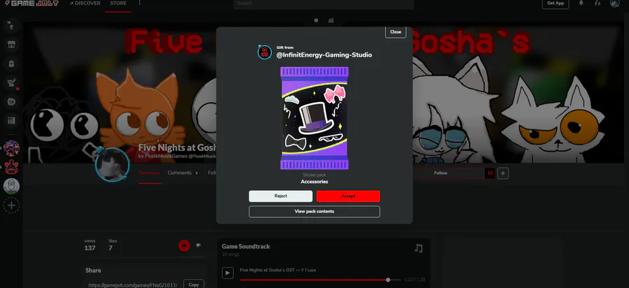Open the game library sidebar icon
Image resolution: width=629 pixels, height=288 pixels.
coord(11,121)
